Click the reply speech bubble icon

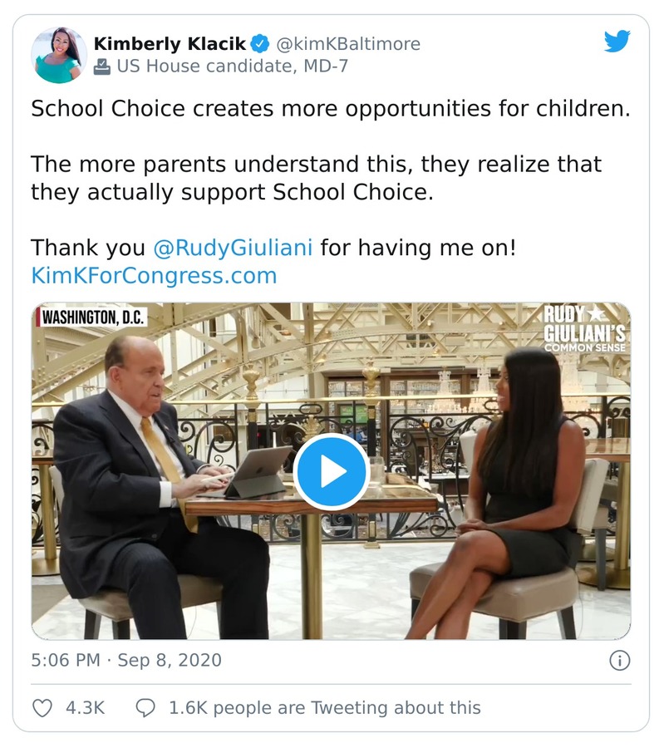coord(145,708)
